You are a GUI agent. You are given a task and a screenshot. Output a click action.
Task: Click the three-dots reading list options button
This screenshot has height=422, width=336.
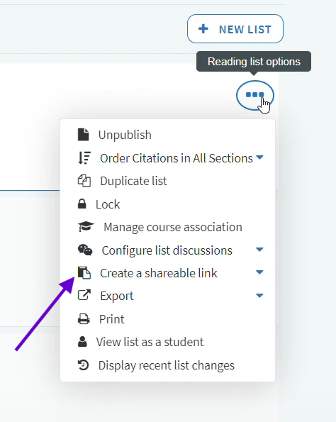(x=254, y=95)
